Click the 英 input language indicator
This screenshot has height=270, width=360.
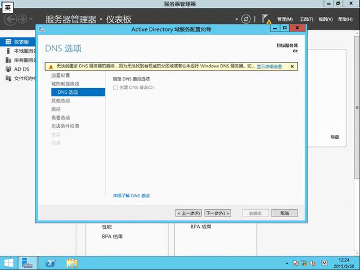coord(7,8)
